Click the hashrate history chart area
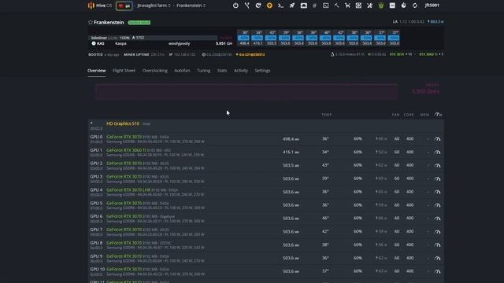 click(246, 92)
